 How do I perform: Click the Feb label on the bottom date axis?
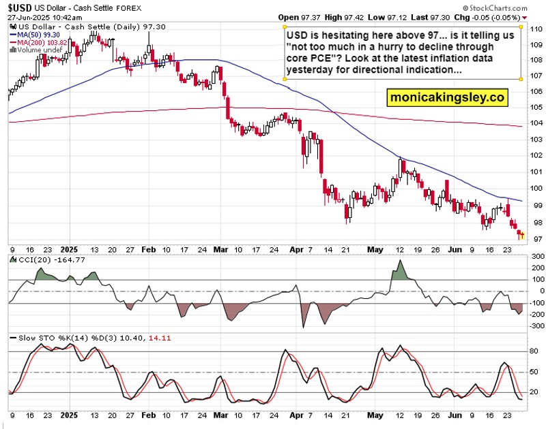click(149, 415)
